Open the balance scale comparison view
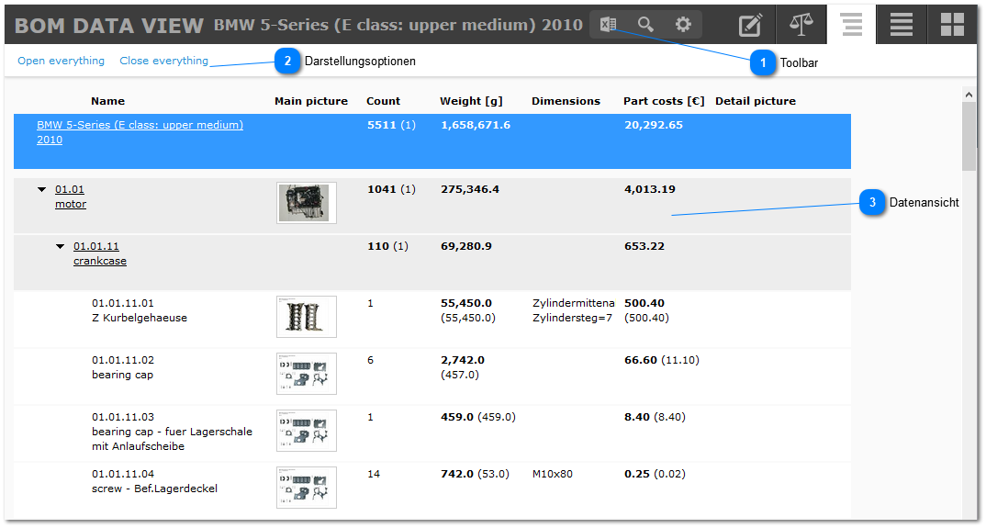Screen dimensions: 986x528 point(801,25)
